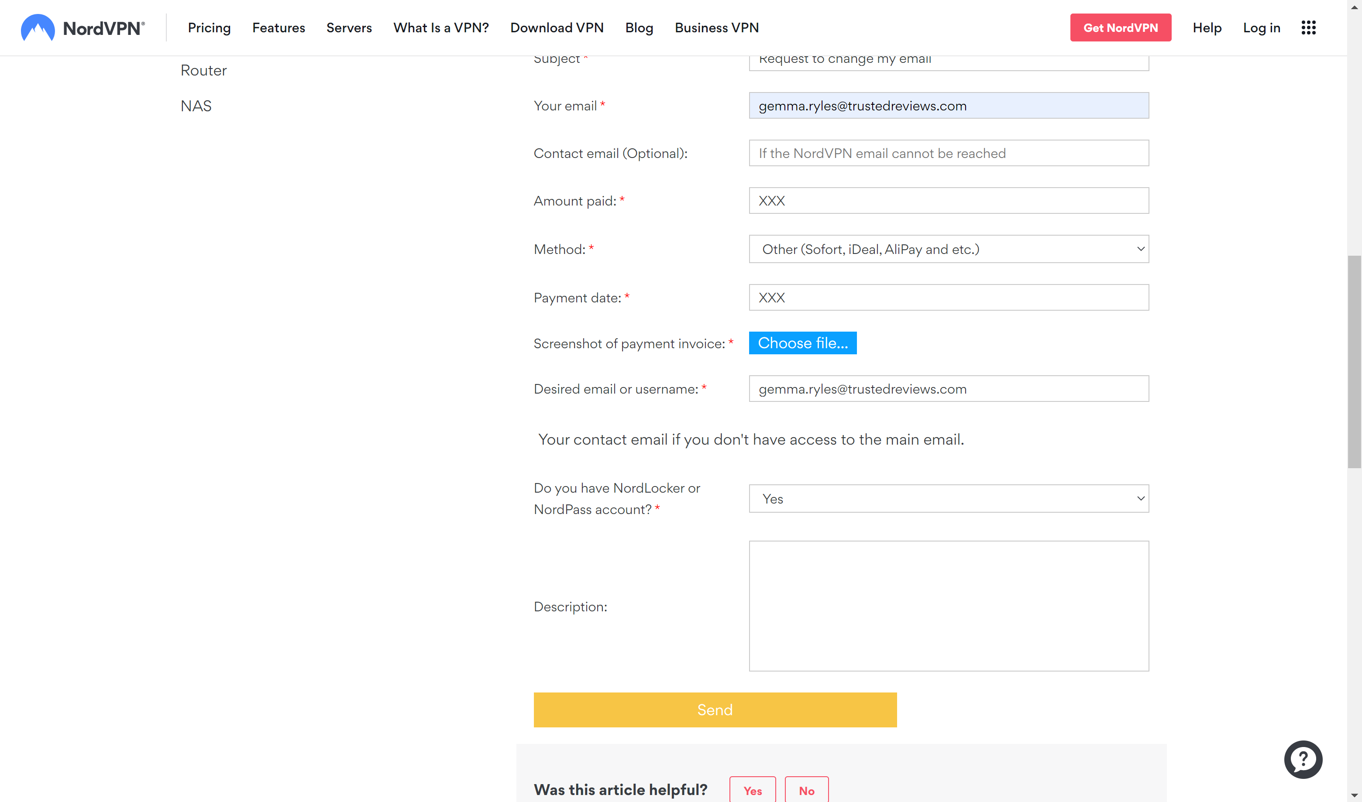Viewport: 1362px width, 802px height.
Task: Mark the article helpful with Yes
Action: click(x=752, y=790)
